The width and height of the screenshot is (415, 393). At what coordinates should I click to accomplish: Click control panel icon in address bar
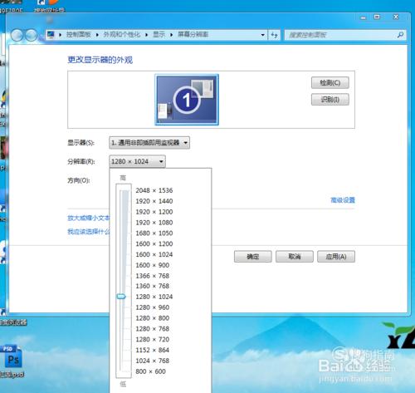51,35
